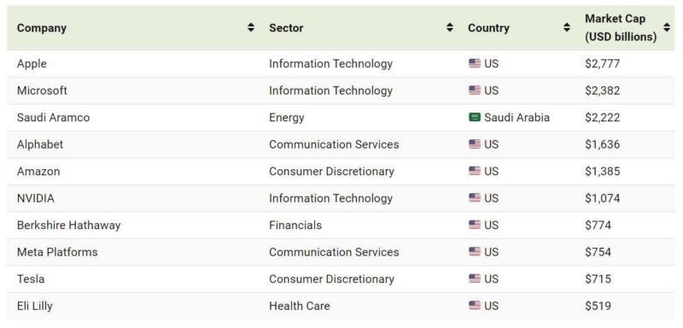Sort table by Market Cap arrows

tap(667, 27)
